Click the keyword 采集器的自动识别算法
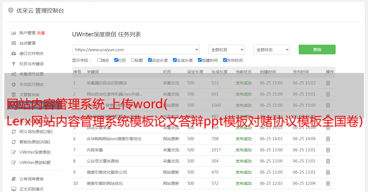 107,83
